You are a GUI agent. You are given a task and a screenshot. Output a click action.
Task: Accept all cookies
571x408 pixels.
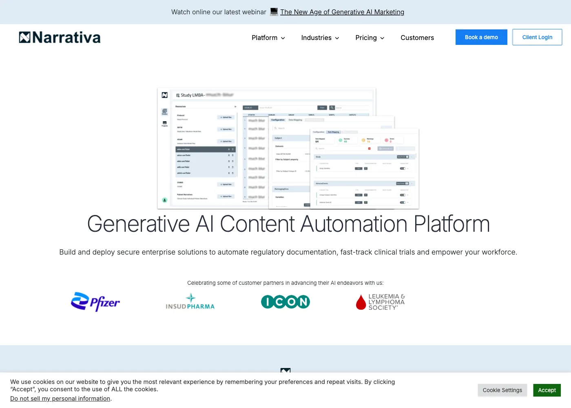pyautogui.click(x=547, y=390)
